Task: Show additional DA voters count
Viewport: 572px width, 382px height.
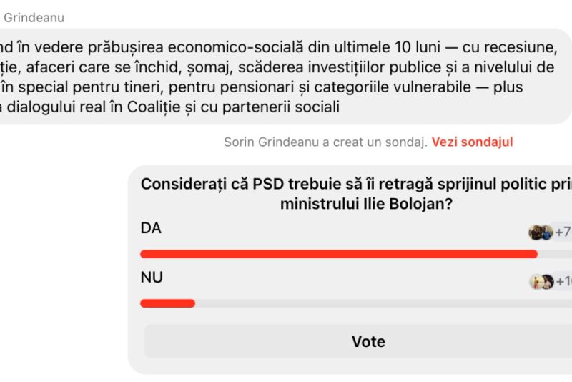Action: tap(563, 232)
